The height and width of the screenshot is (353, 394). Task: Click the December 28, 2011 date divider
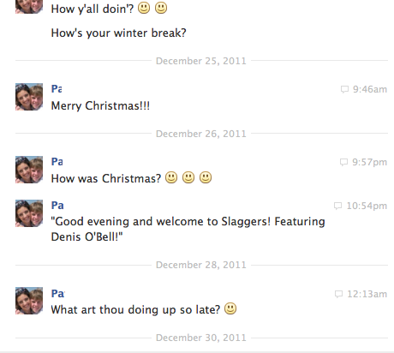pos(201,265)
